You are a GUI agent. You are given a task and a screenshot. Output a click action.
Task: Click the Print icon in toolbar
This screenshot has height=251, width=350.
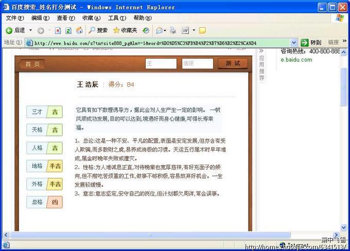[173, 30]
